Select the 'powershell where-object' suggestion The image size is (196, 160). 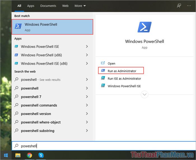[52, 122]
